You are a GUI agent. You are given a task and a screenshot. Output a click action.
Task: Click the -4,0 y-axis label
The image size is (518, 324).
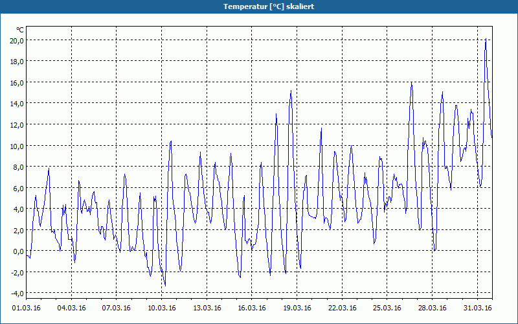[17, 294]
